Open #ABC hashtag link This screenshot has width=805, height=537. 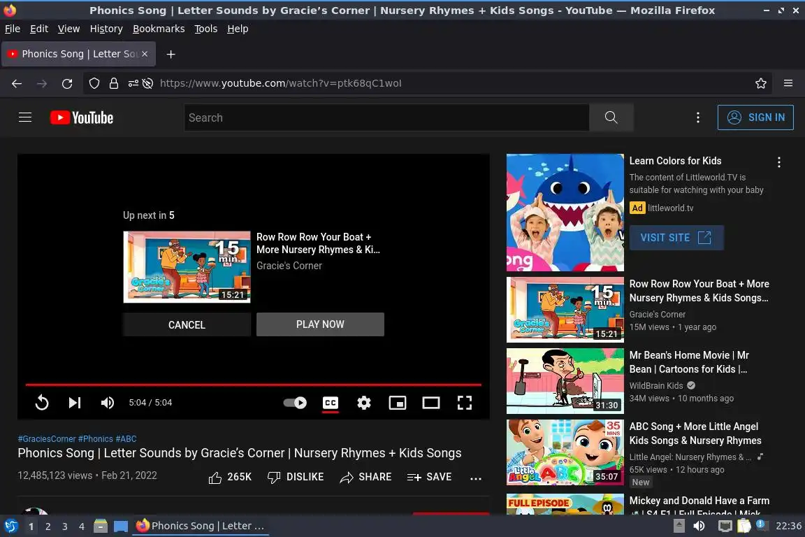pos(126,439)
